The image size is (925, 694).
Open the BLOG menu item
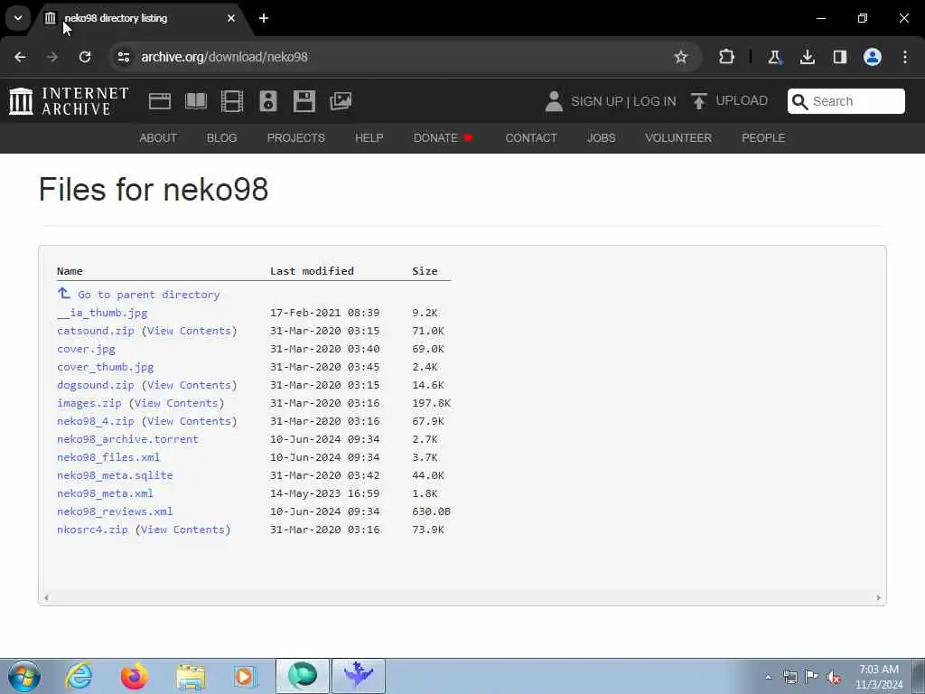coord(222,138)
